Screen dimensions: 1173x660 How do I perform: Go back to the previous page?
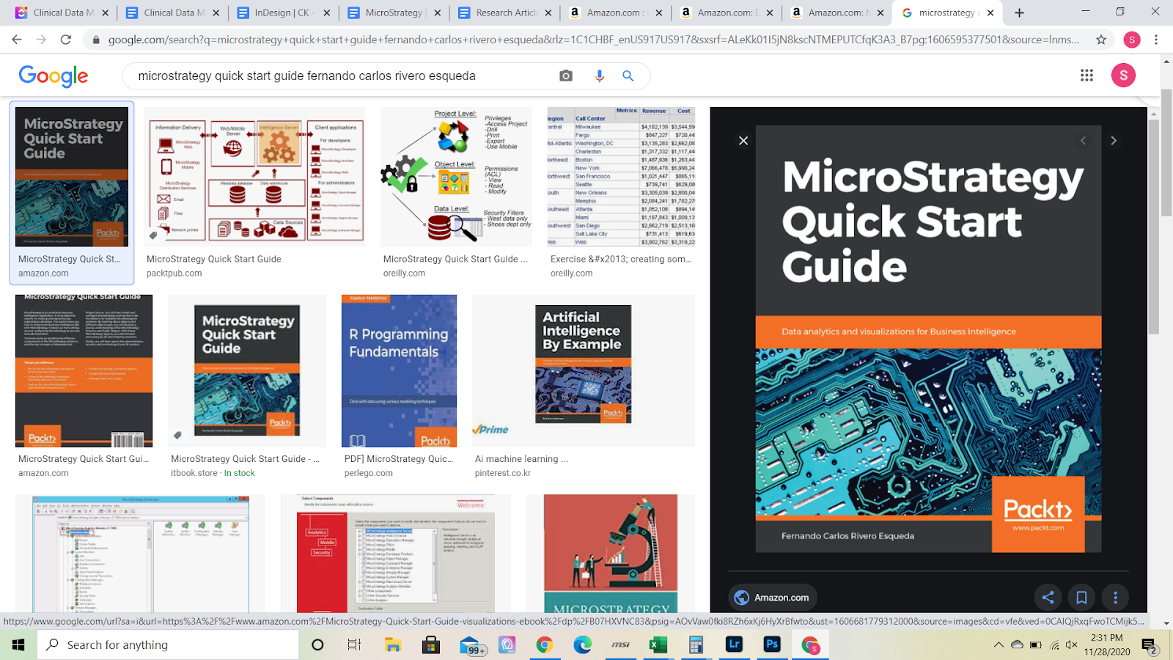(x=17, y=40)
